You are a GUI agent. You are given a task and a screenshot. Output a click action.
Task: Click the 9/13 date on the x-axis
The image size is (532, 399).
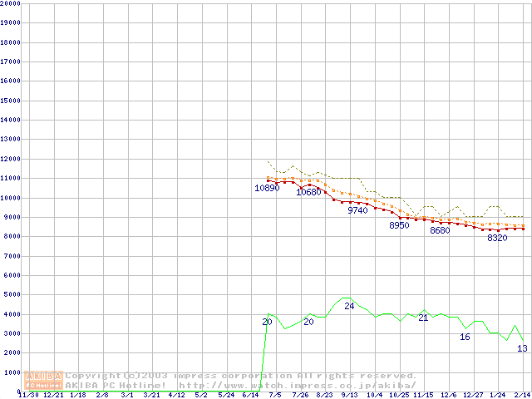pos(349,395)
